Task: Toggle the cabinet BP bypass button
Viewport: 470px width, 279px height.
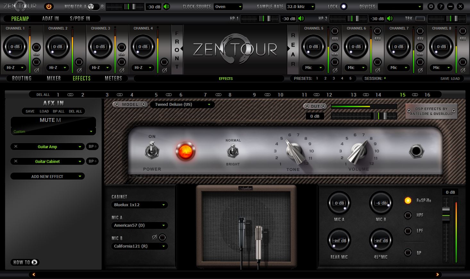Action: (x=408, y=253)
